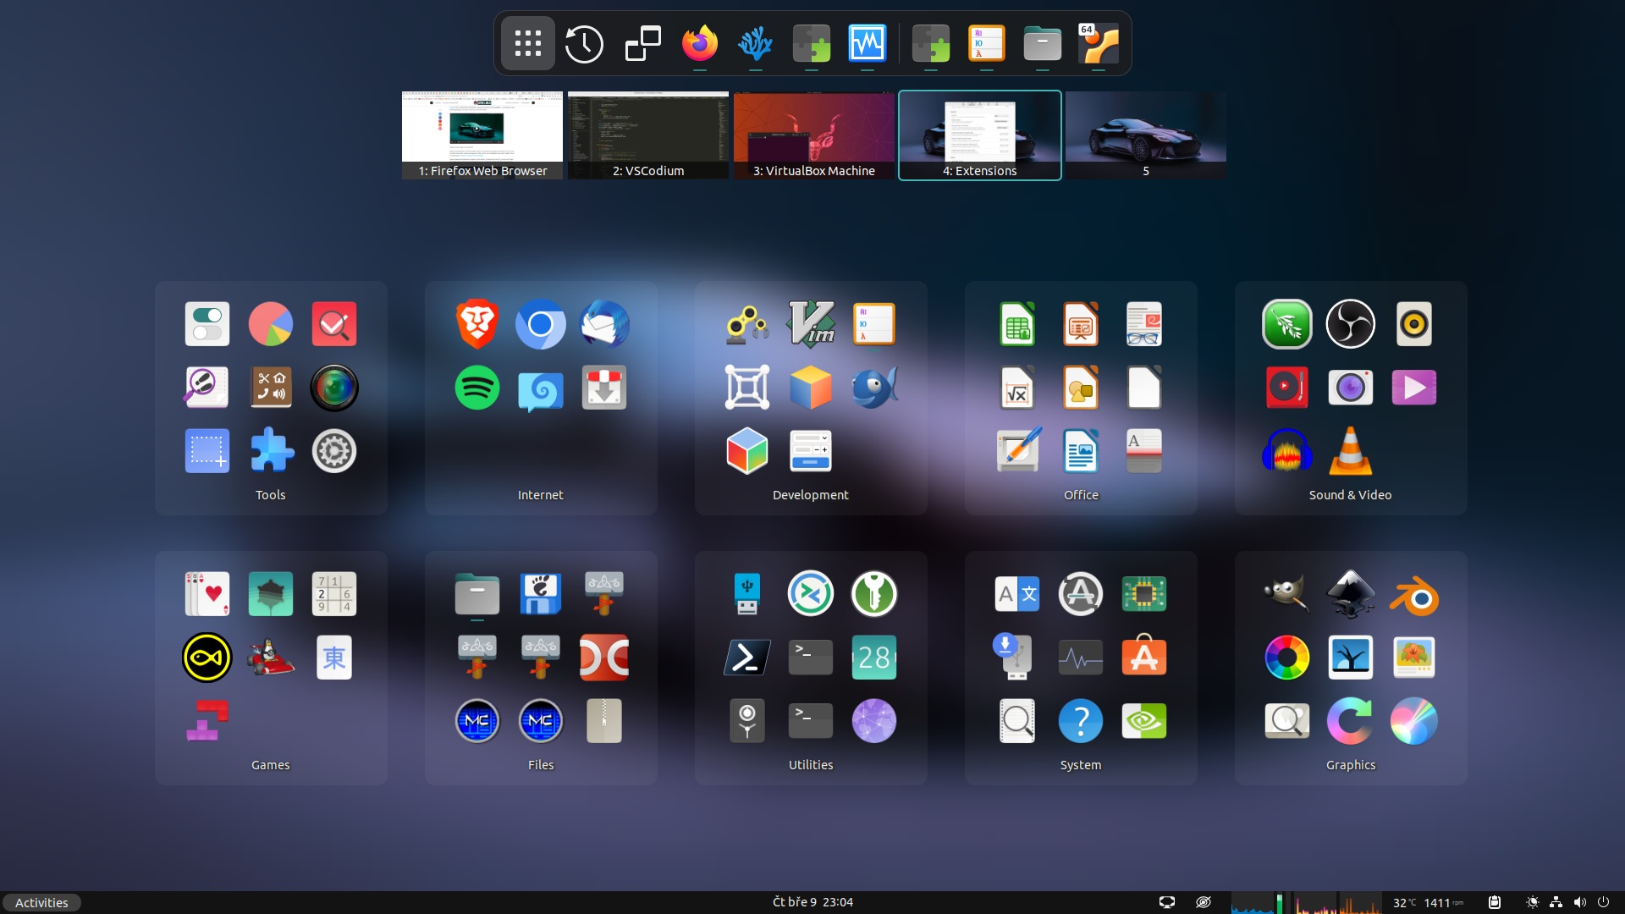Open the Inkscape icon
The height and width of the screenshot is (914, 1625).
click(x=1350, y=594)
